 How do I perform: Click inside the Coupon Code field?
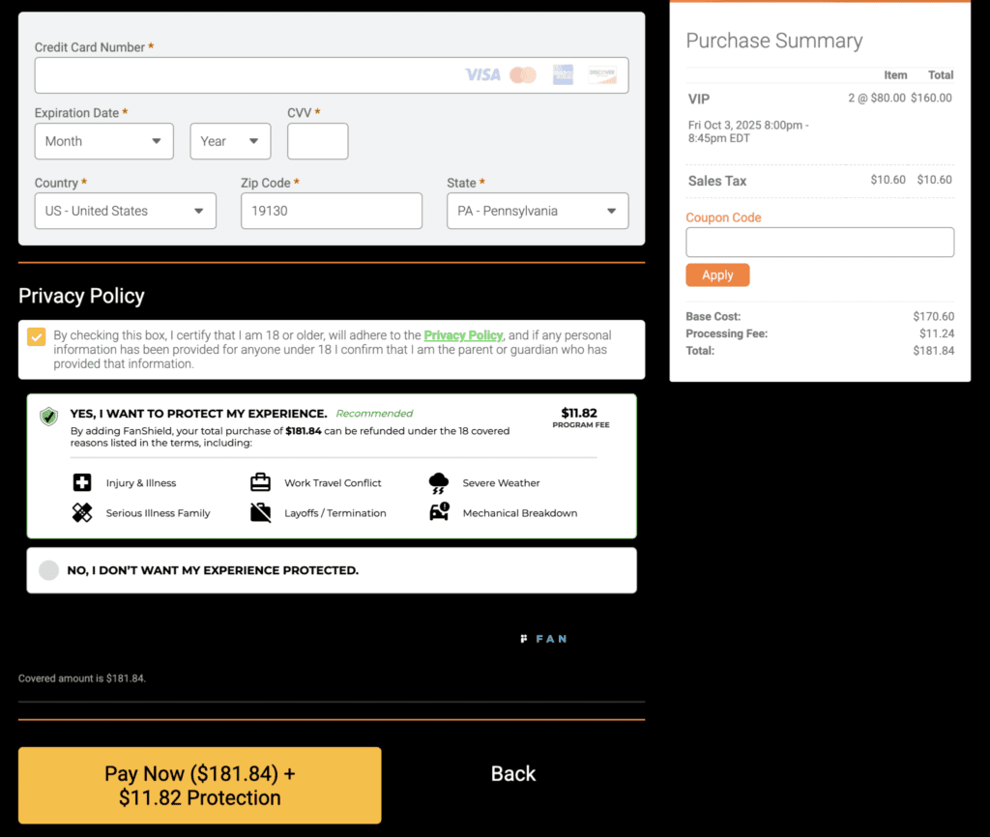coord(819,243)
